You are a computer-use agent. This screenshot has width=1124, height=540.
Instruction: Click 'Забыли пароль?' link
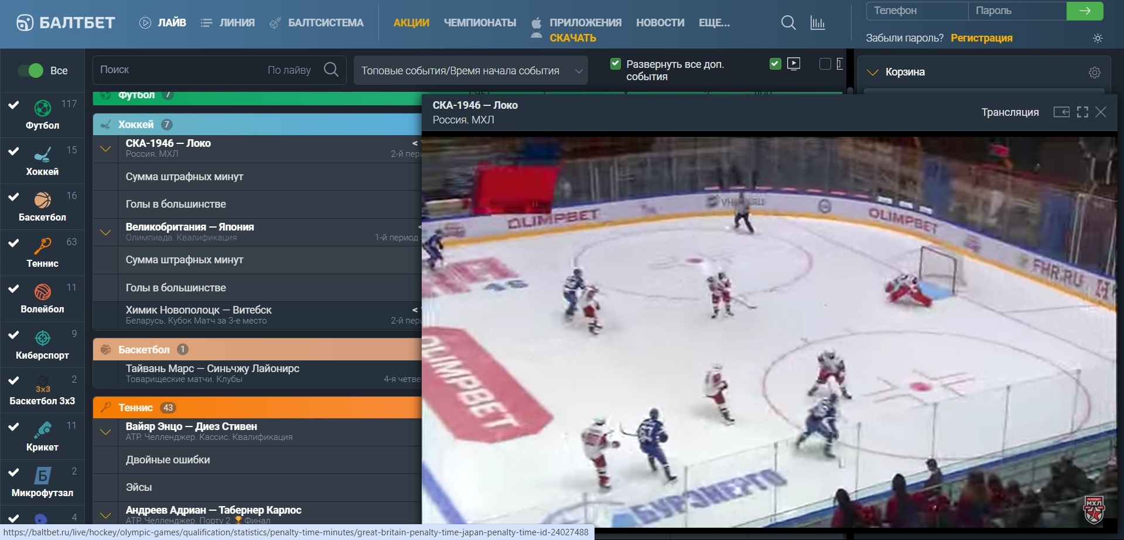tap(905, 38)
